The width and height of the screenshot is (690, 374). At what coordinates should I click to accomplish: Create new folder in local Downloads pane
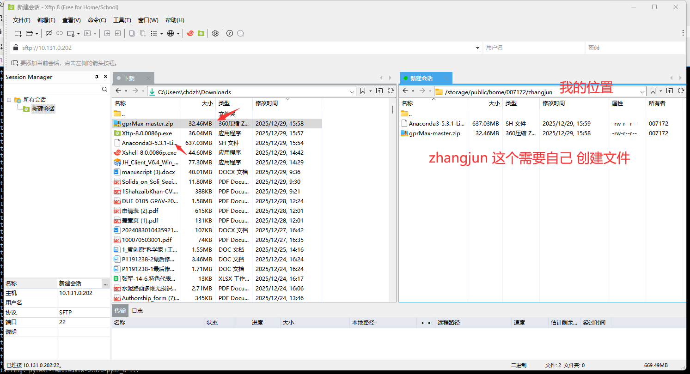[x=379, y=91]
